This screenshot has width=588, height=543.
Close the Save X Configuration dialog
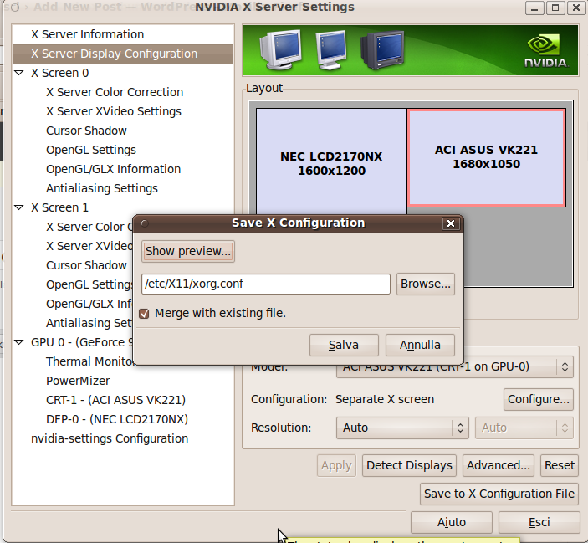[451, 223]
